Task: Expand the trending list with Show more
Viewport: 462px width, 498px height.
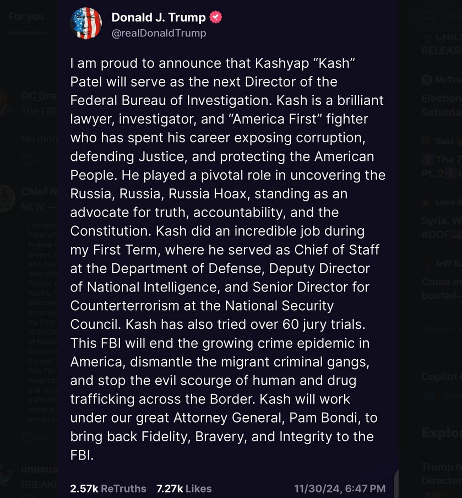Action: (442, 329)
